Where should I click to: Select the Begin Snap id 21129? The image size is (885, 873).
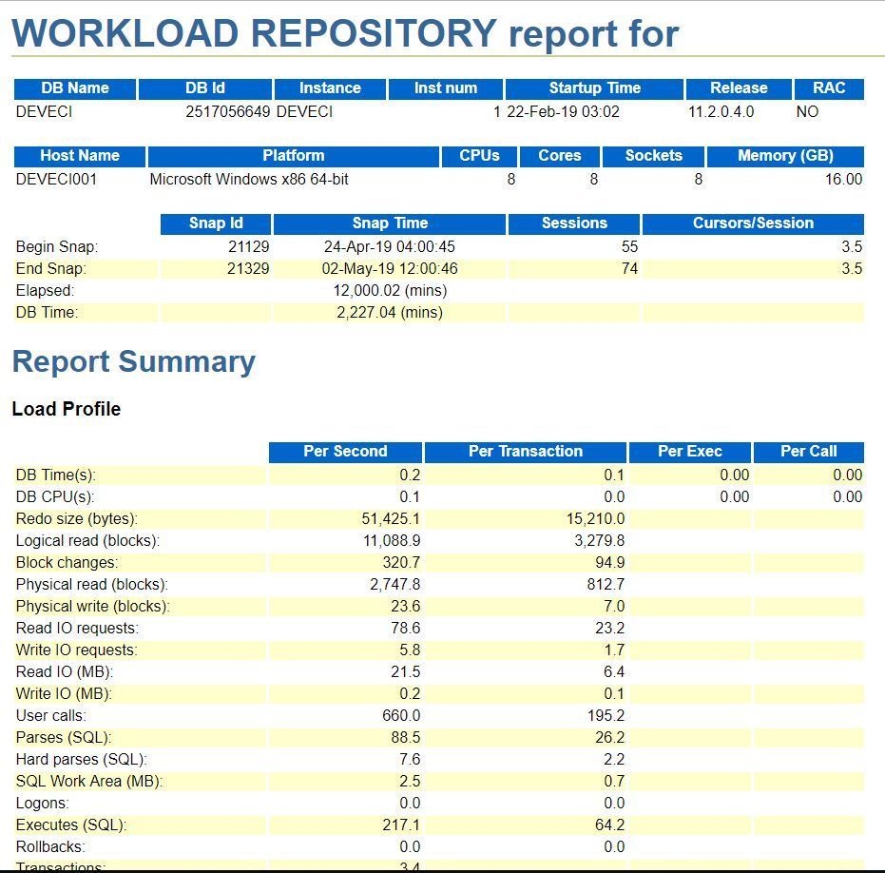coord(248,246)
